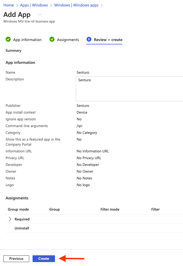Open Windows | Windows apps breadcrumb
The height and width of the screenshot is (266, 183).
point(76,5)
